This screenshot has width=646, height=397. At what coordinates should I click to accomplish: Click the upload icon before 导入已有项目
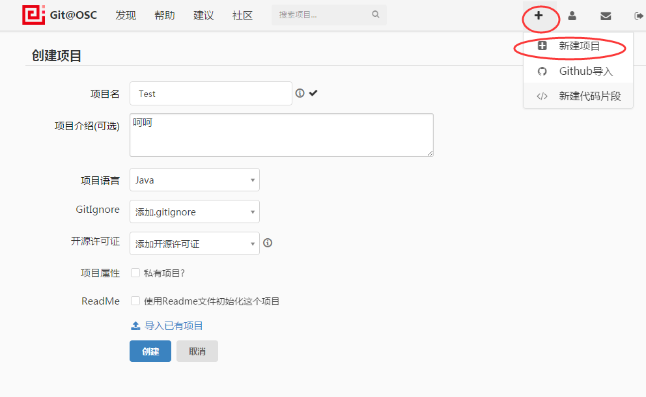pos(135,326)
